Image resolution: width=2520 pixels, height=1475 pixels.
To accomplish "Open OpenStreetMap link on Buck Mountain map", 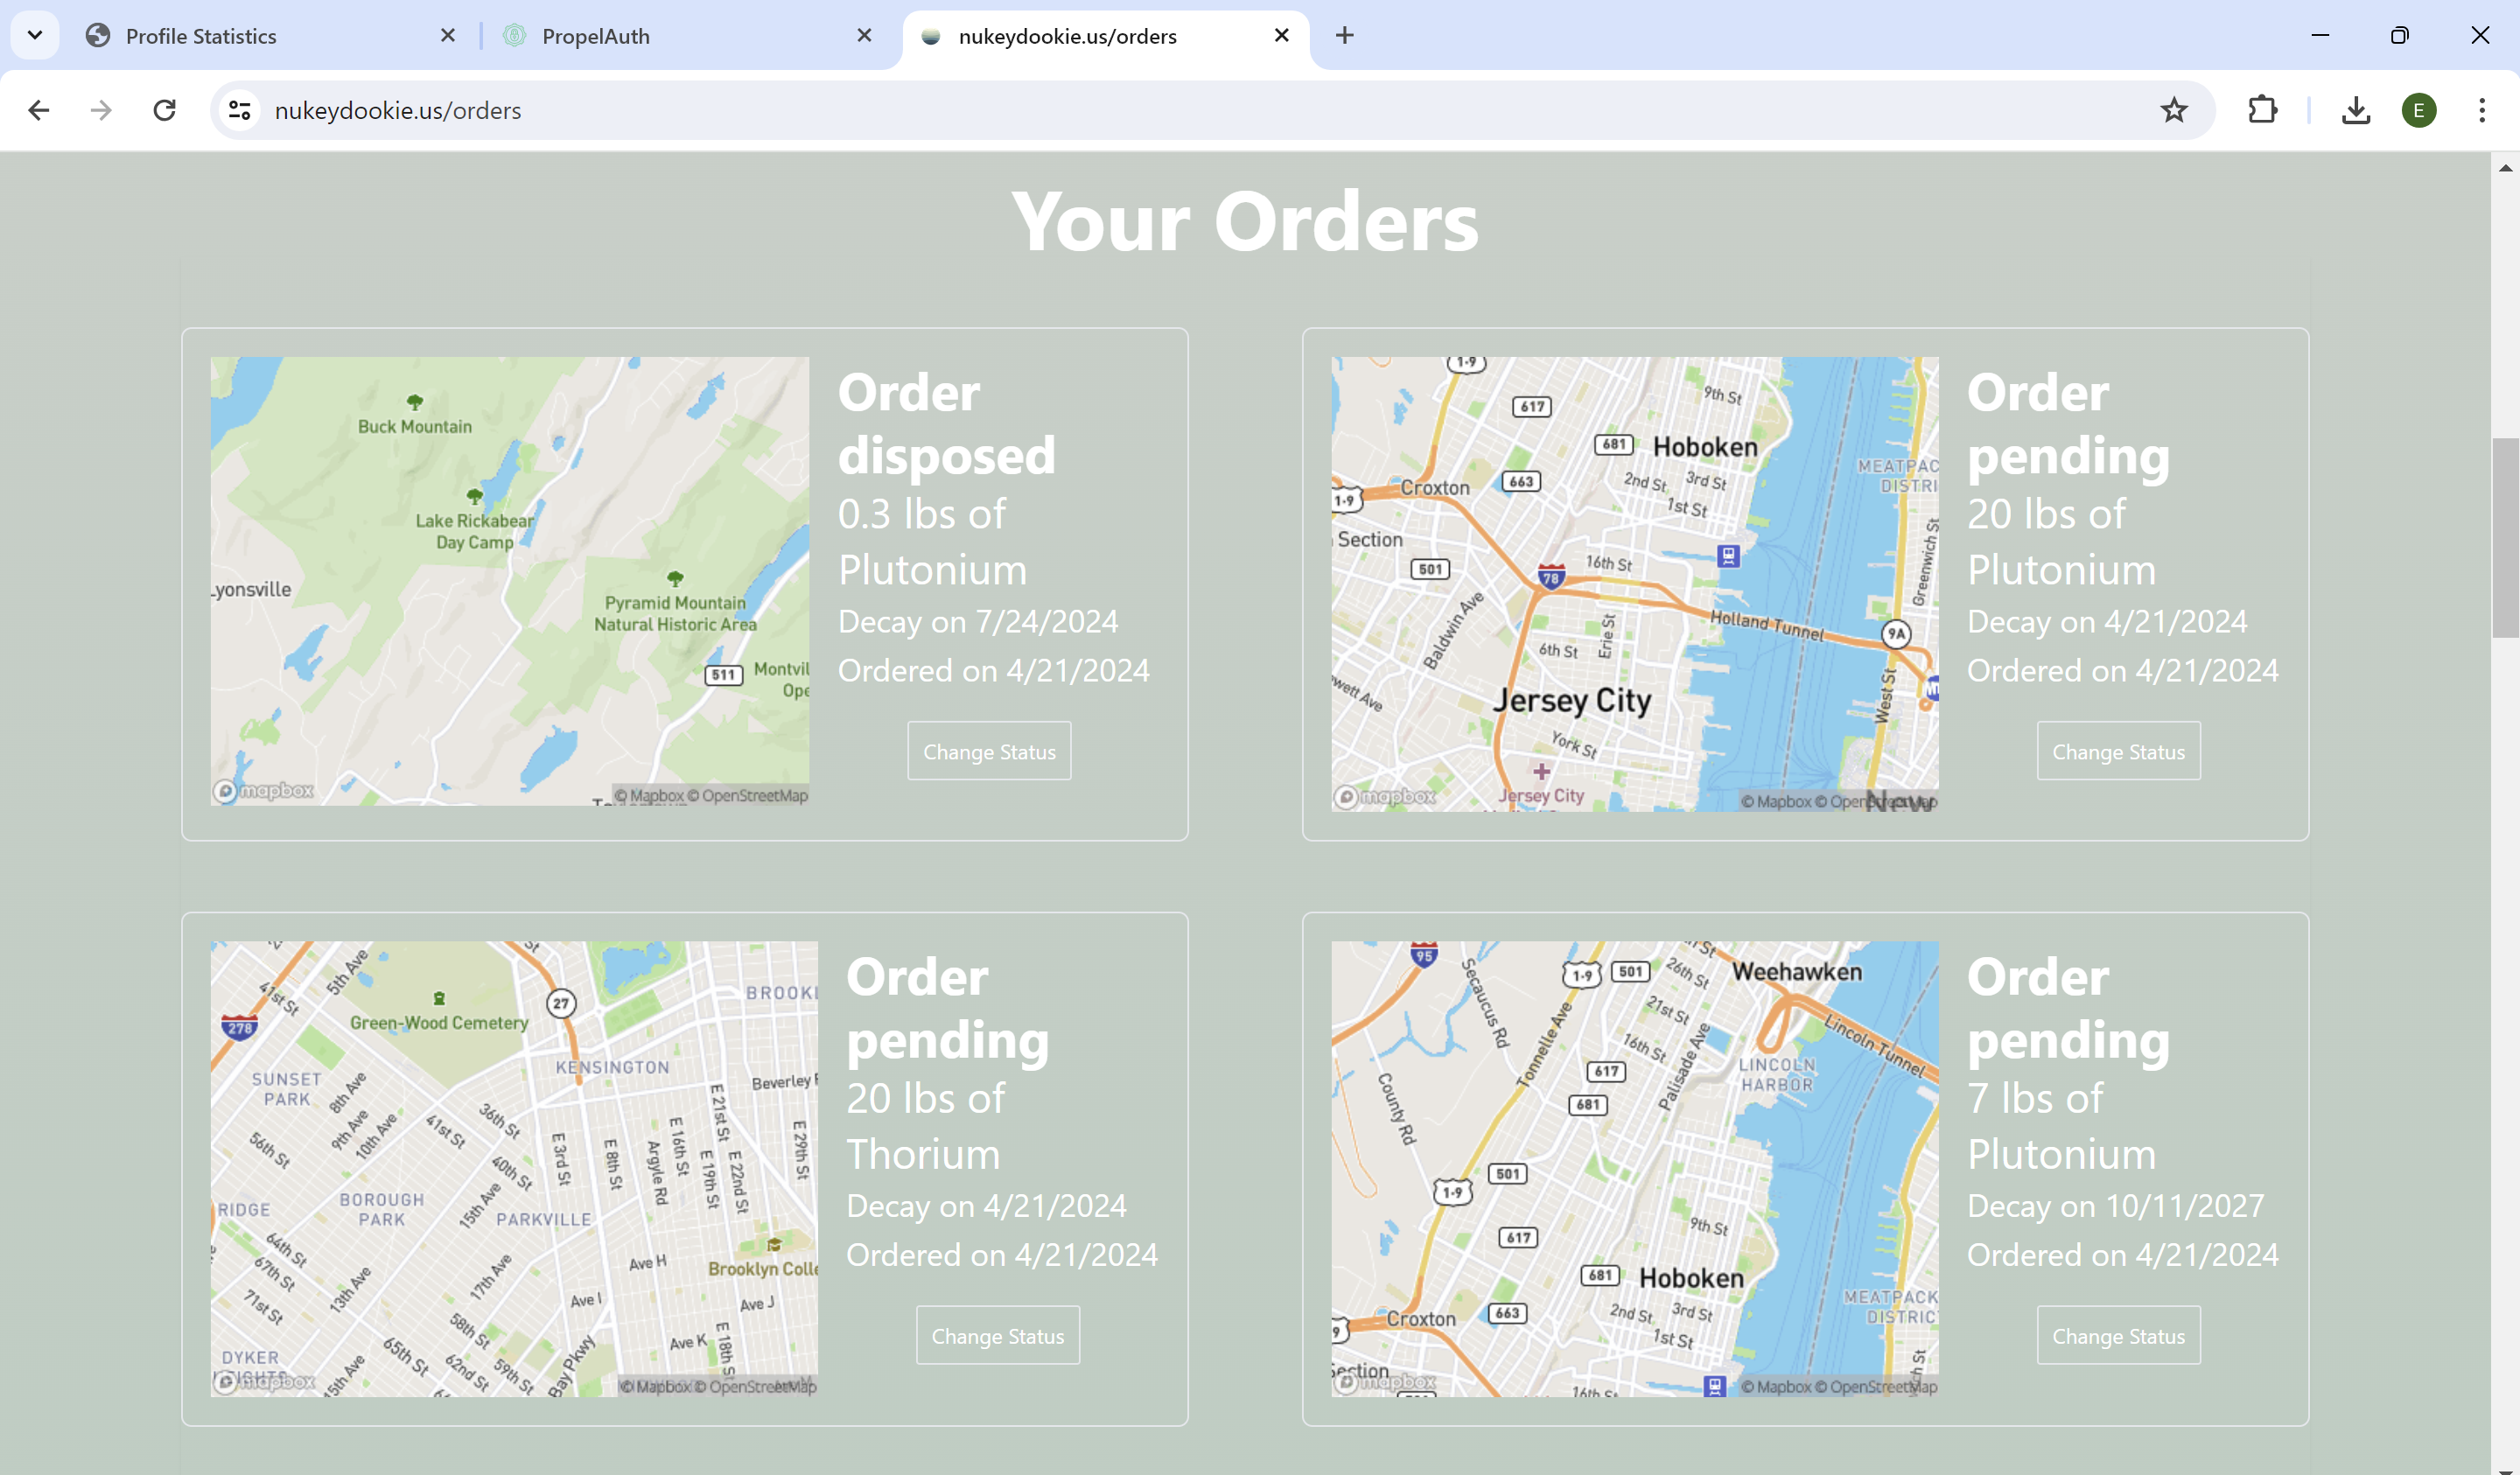I will point(754,796).
